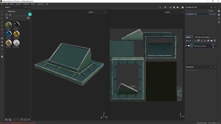
Task: Select the Layers tab
Action: [188, 37]
